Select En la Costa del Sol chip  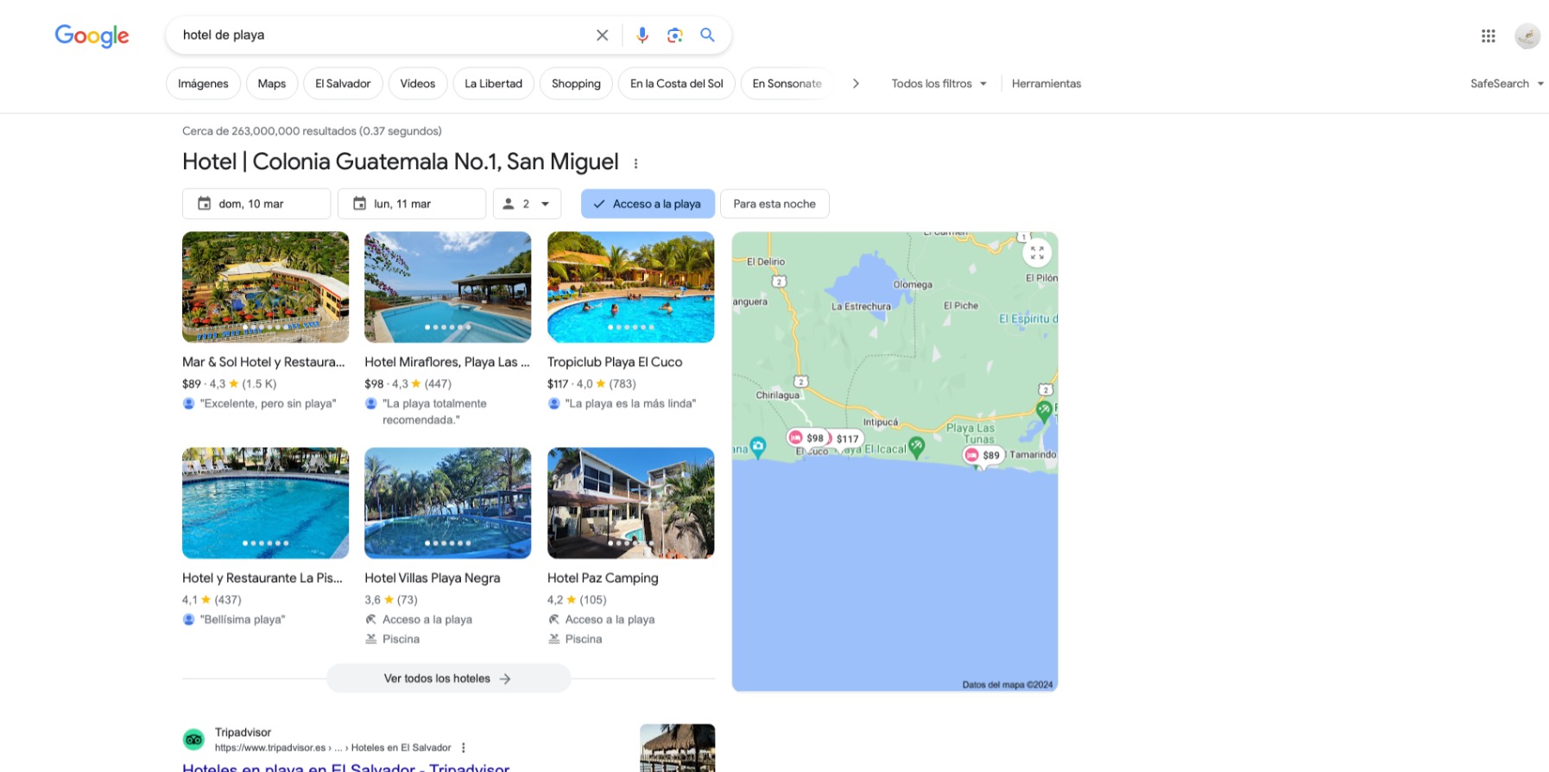coord(676,84)
